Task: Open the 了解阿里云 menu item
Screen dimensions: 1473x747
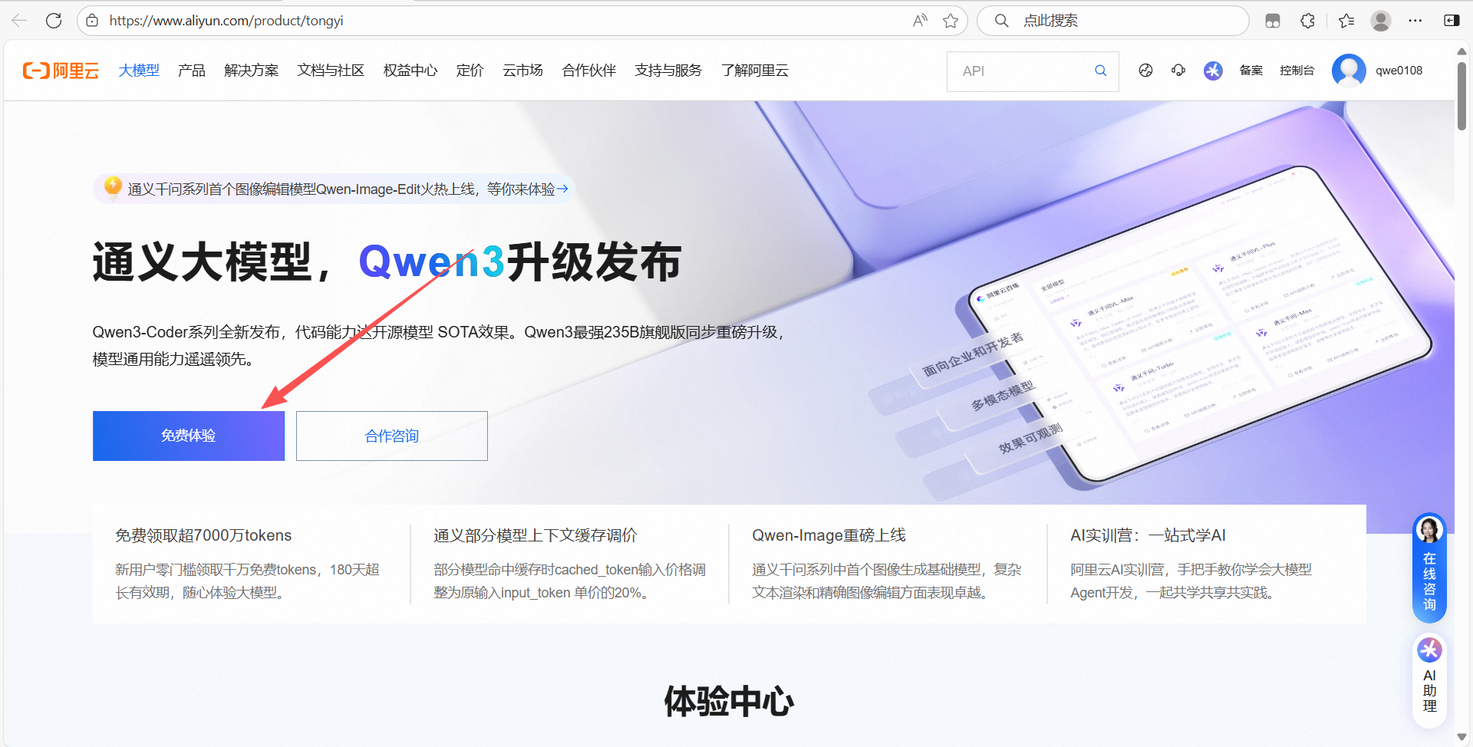Action: [755, 71]
